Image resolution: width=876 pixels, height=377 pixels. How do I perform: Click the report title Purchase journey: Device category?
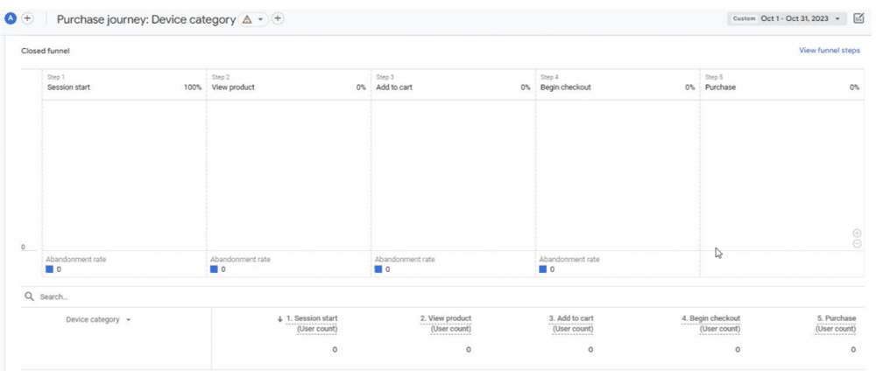coord(145,19)
